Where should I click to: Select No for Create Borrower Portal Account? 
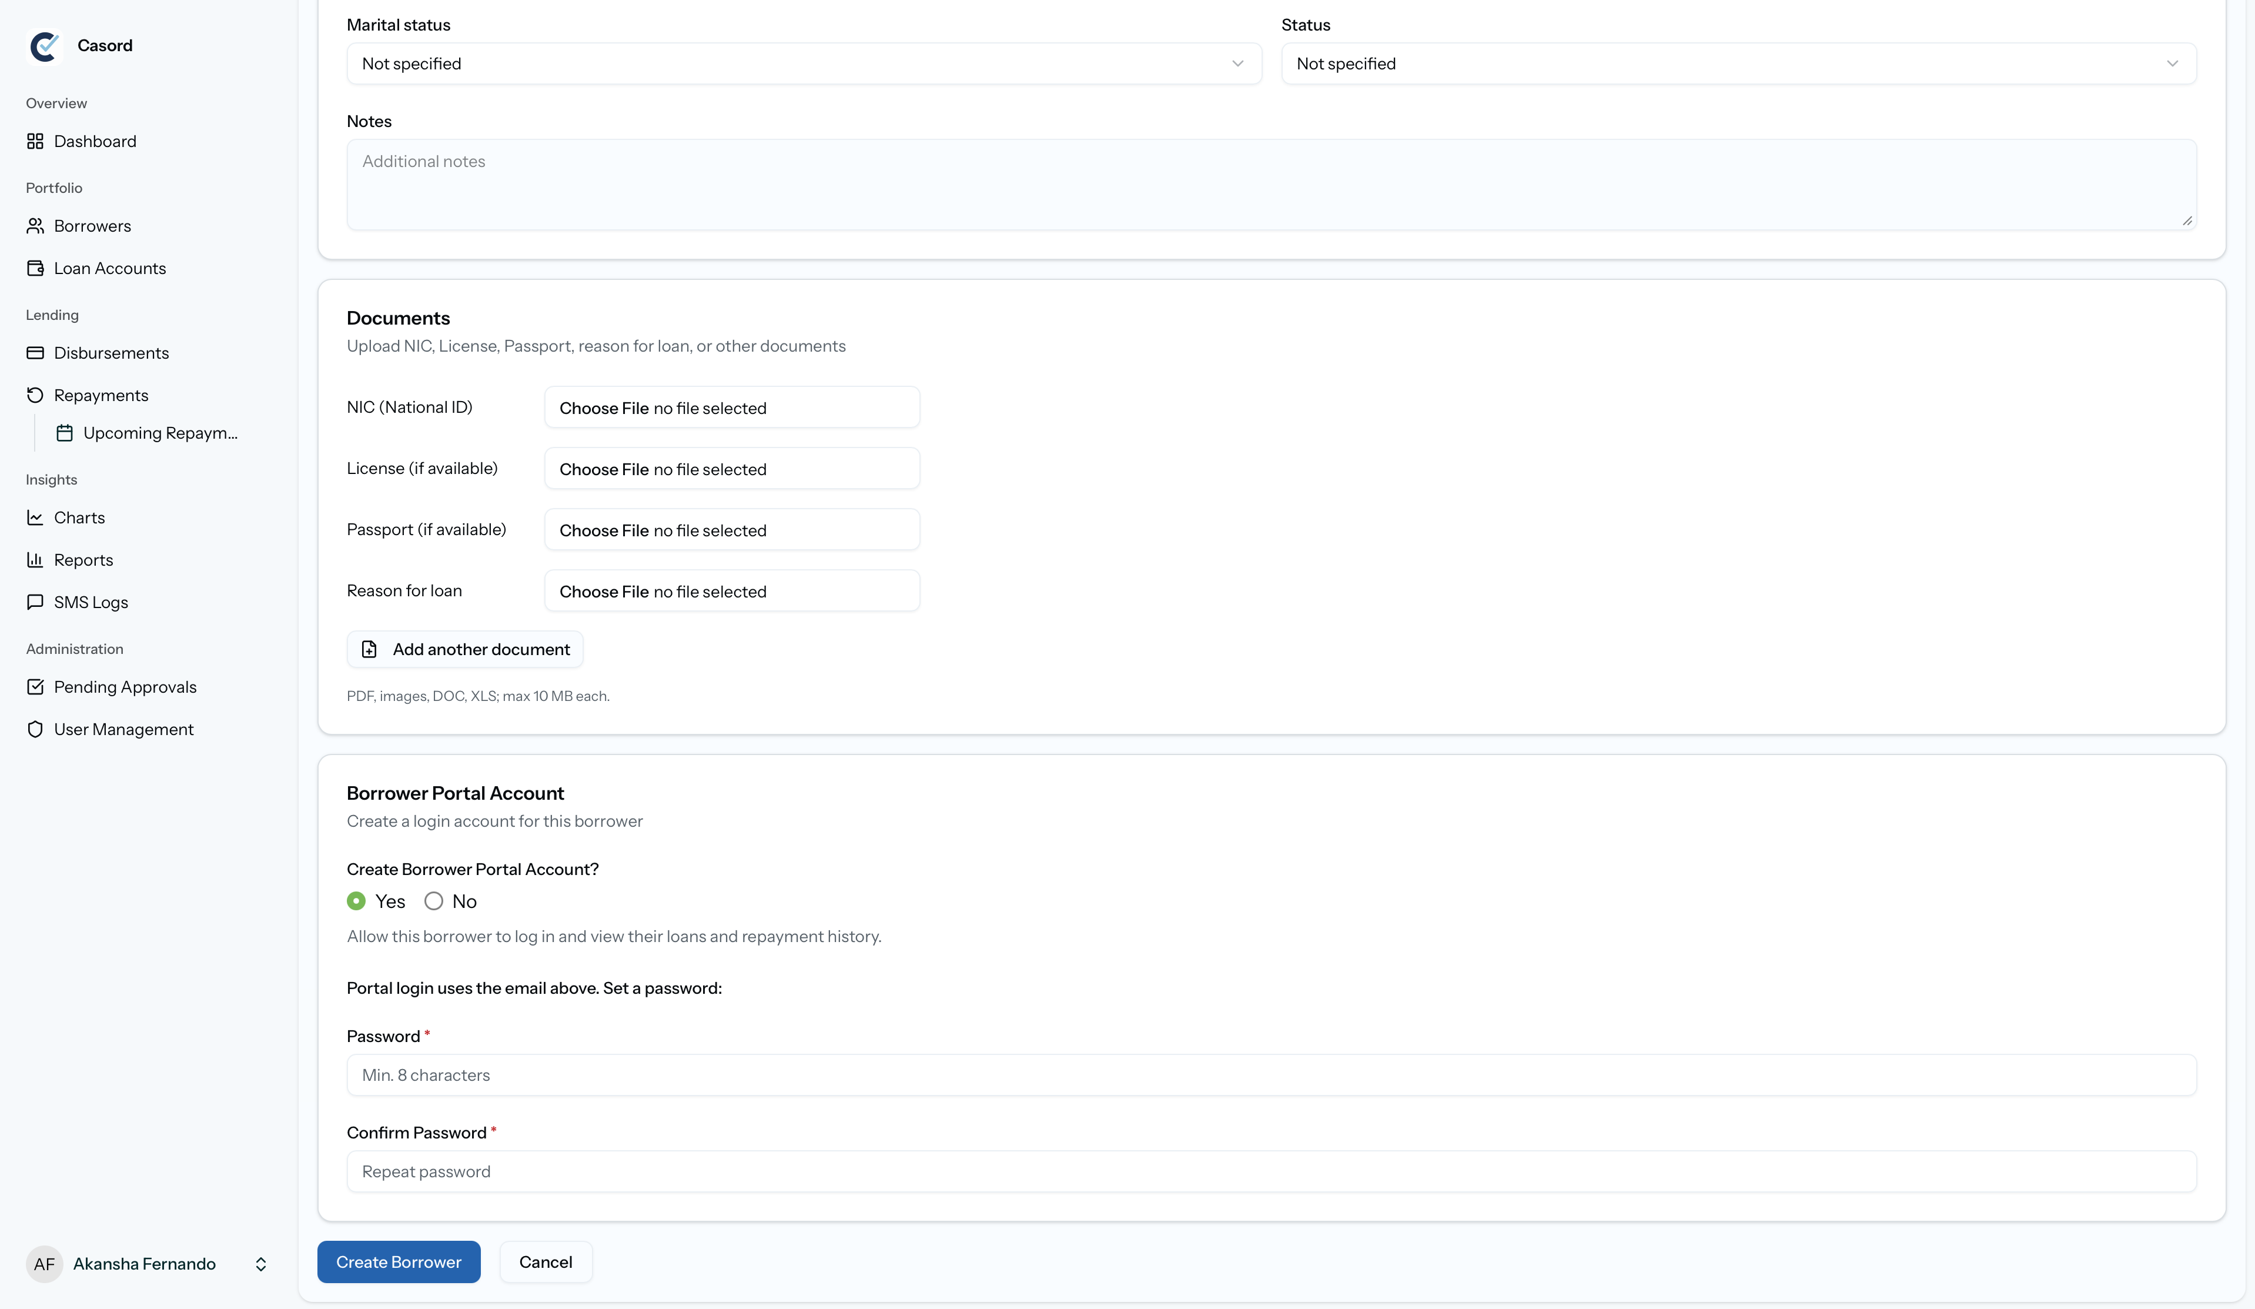click(x=434, y=901)
